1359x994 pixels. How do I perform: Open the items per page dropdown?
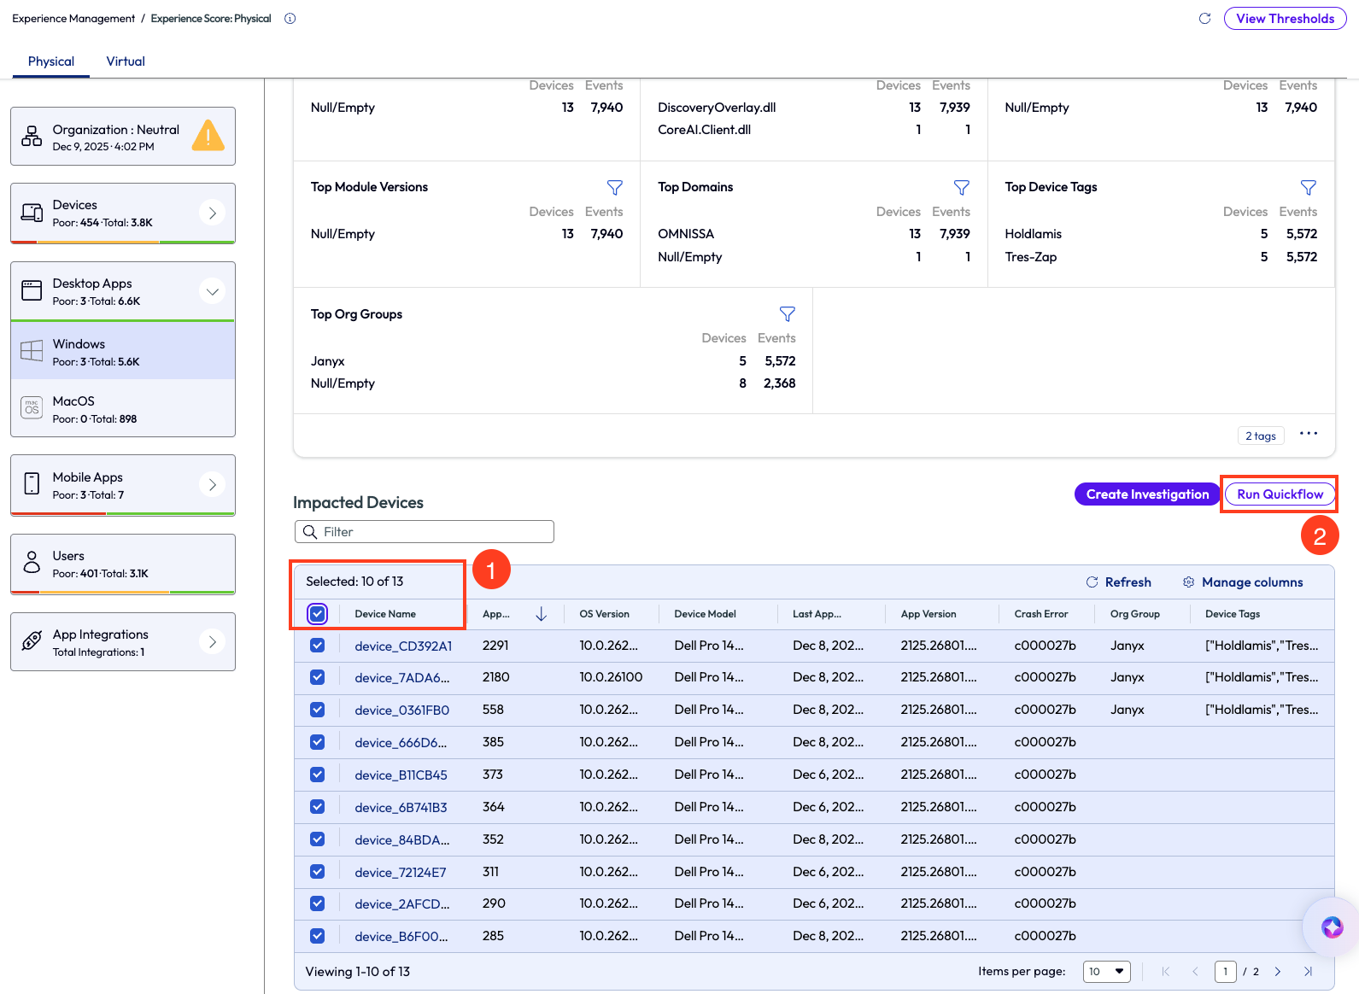coord(1106,972)
